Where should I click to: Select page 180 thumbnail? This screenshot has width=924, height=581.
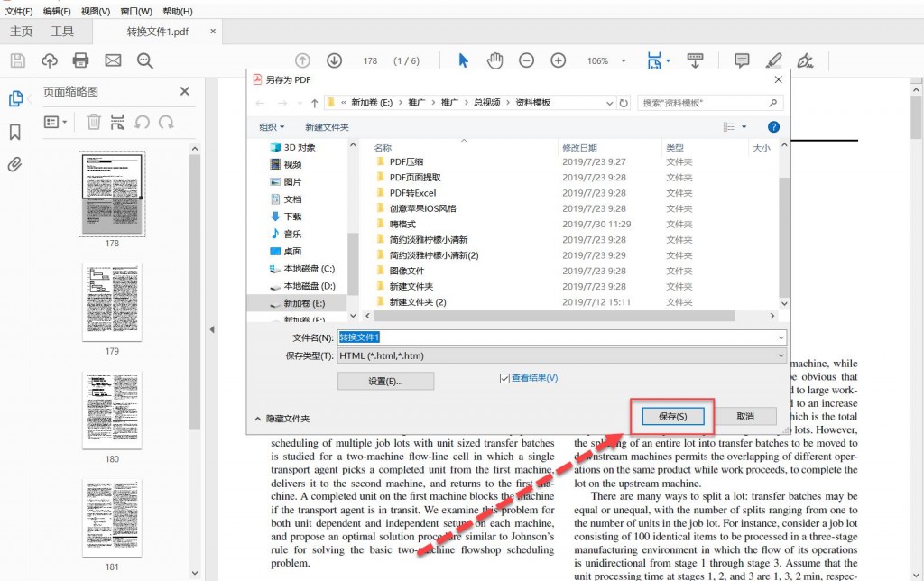[112, 410]
